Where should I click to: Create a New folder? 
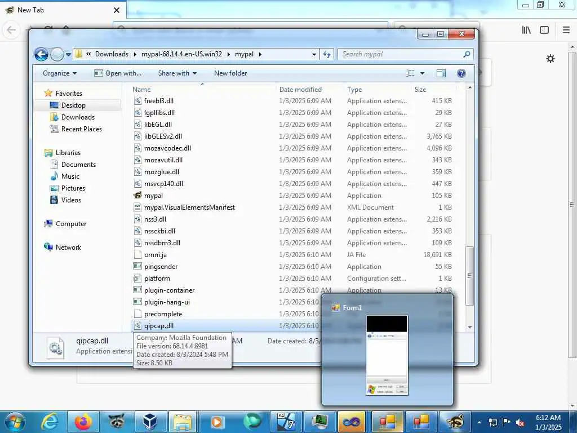click(x=230, y=73)
